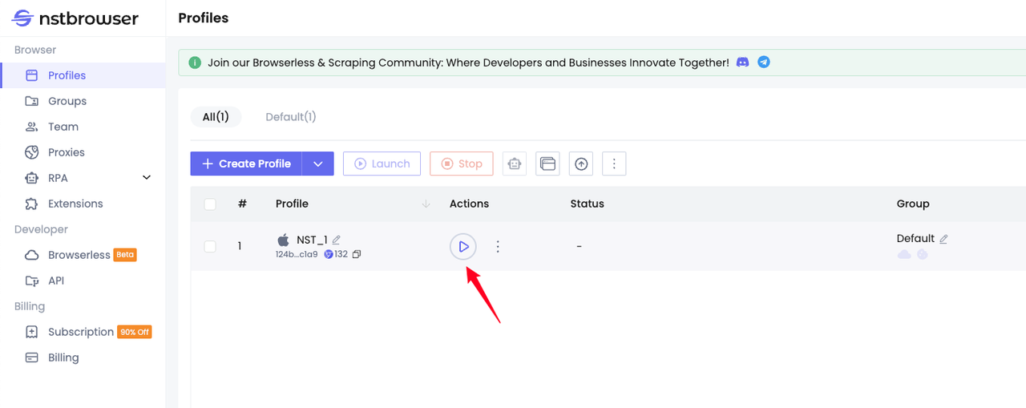Open the nstbrowser logo home link
This screenshot has width=1026, height=408.
76,18
